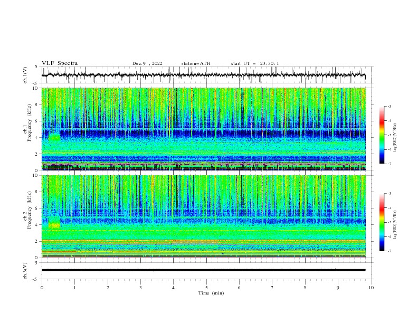Image resolution: width=418 pixels, height=323 pixels.
Task: Click the lower colorbar gradient for ch.2
Action: click(382, 222)
